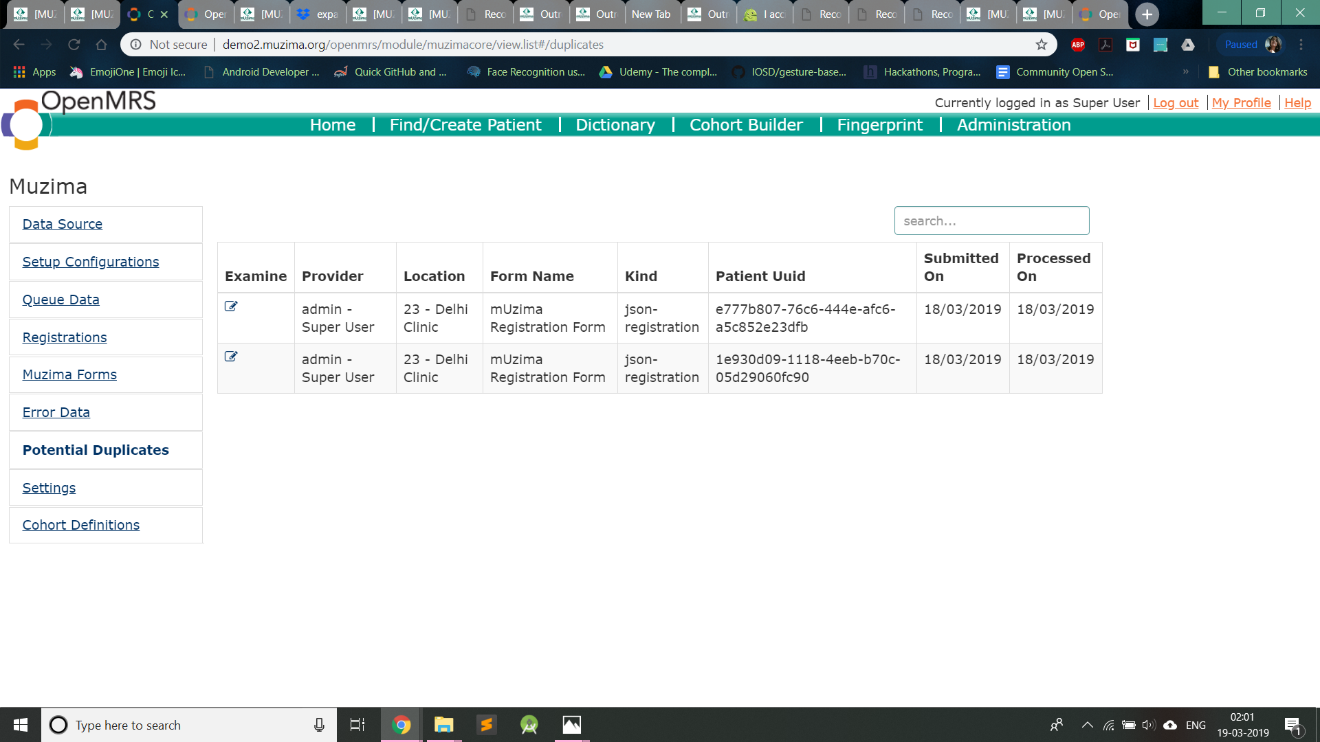1320x742 pixels.
Task: Open Cohort Builder menu item
Action: tap(746, 125)
